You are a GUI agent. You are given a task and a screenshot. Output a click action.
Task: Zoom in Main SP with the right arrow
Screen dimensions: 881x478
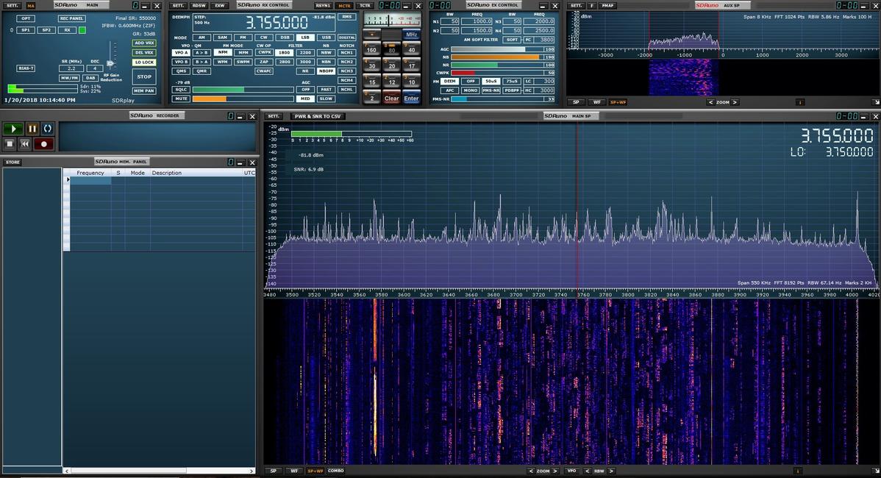pyautogui.click(x=555, y=471)
